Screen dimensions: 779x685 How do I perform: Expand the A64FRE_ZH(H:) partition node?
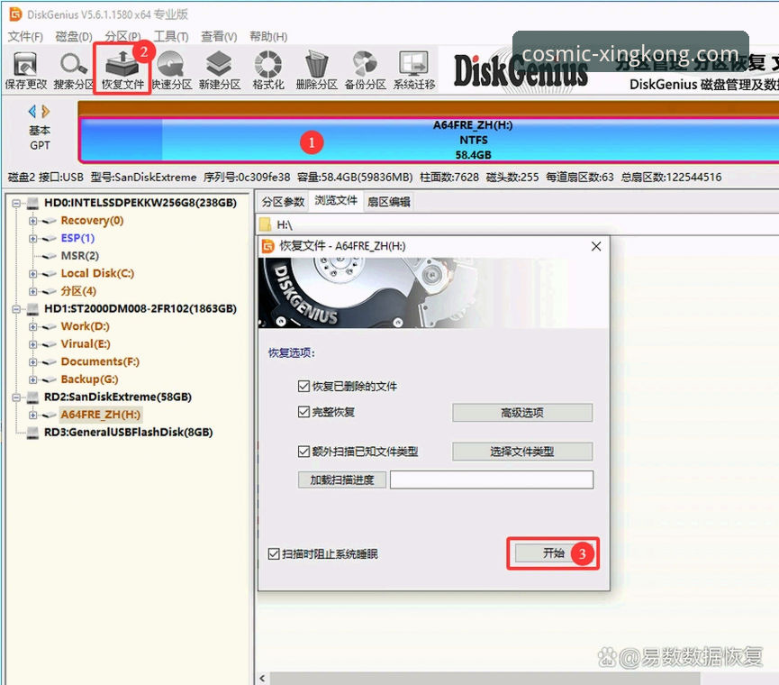click(x=32, y=415)
